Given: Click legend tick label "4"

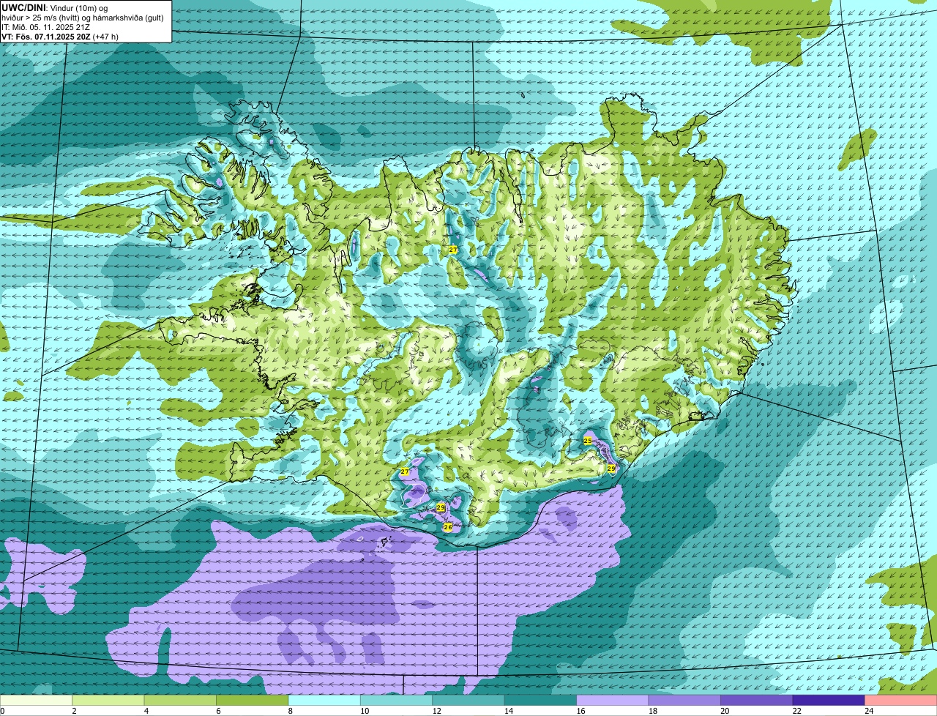Looking at the screenshot, I should [146, 711].
